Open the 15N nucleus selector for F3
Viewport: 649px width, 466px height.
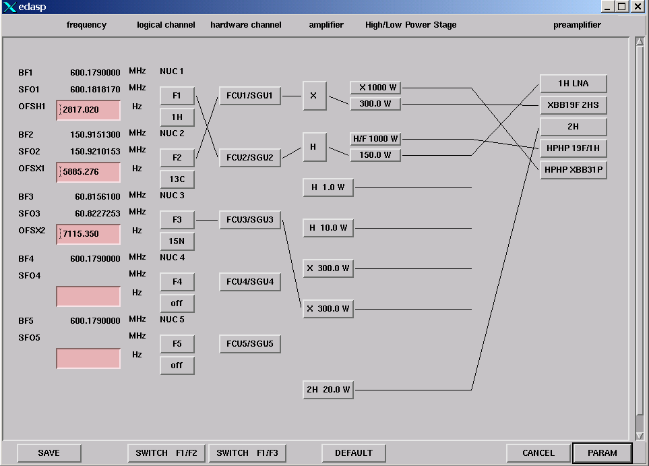pyautogui.click(x=177, y=241)
